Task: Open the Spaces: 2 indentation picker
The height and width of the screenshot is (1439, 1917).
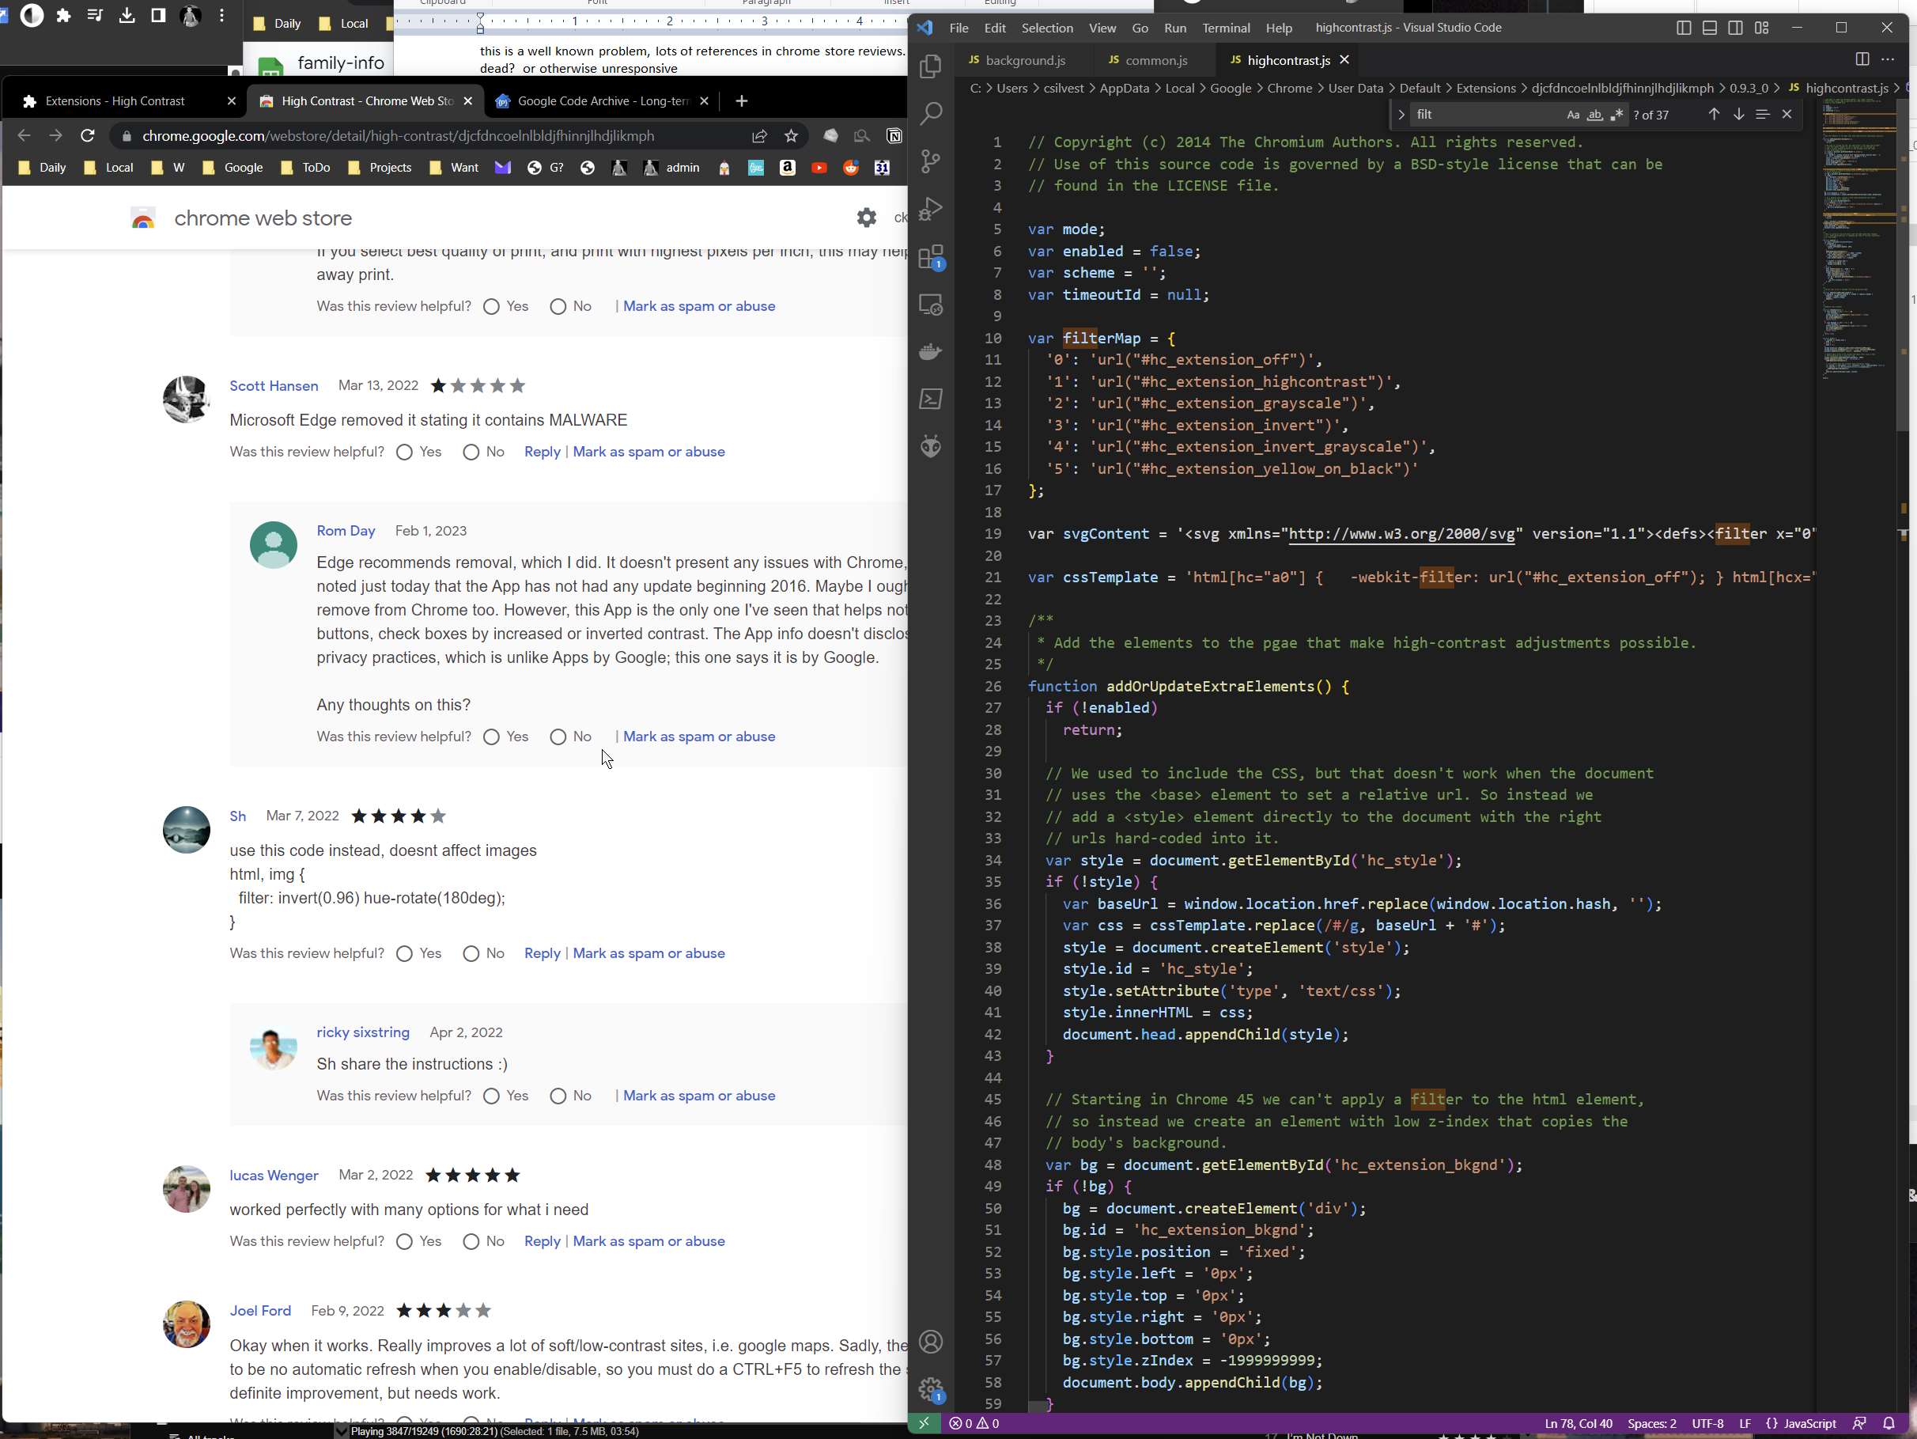Action: tap(1652, 1423)
